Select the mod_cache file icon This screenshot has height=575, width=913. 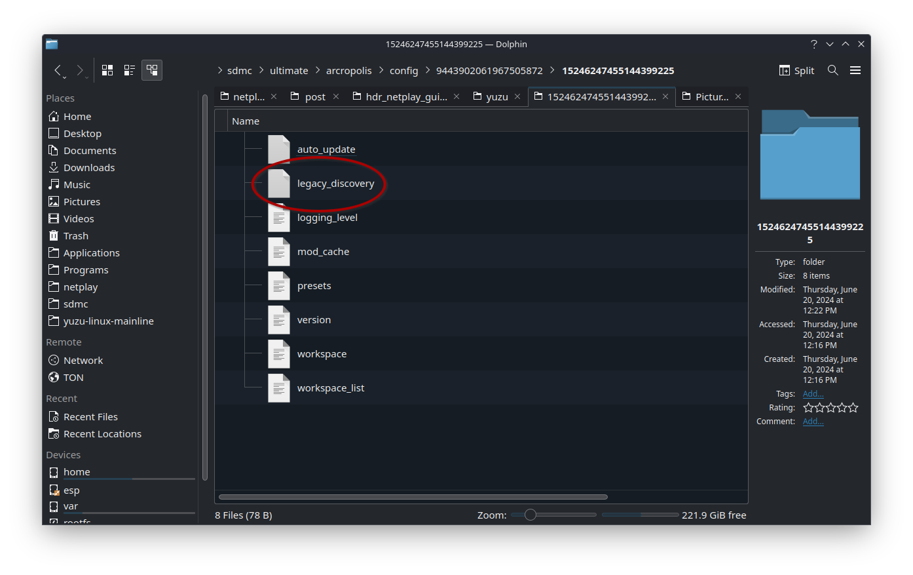tap(279, 251)
